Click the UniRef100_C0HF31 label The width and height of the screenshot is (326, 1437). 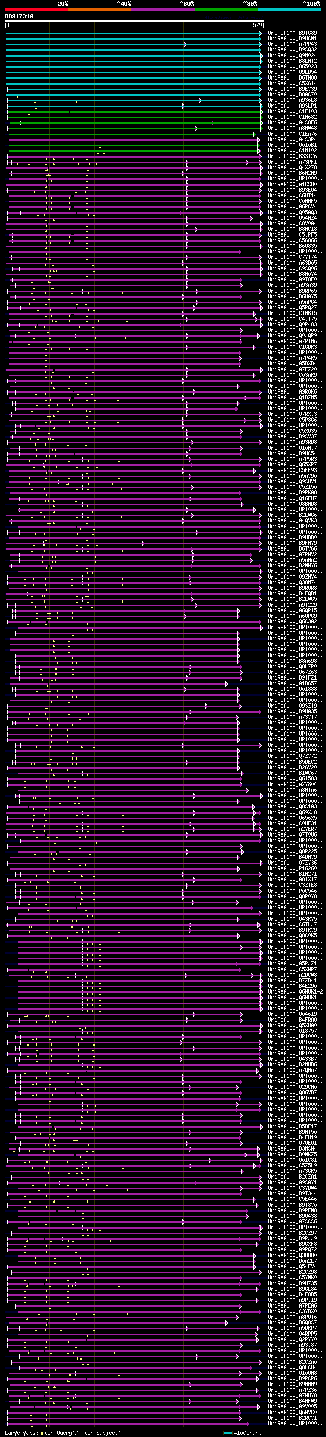pos(292,823)
